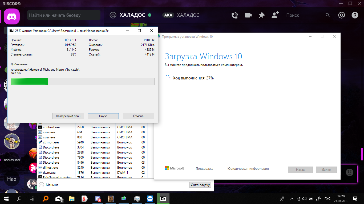
Task: Open Windows Action Center notifications
Action: click(x=355, y=199)
